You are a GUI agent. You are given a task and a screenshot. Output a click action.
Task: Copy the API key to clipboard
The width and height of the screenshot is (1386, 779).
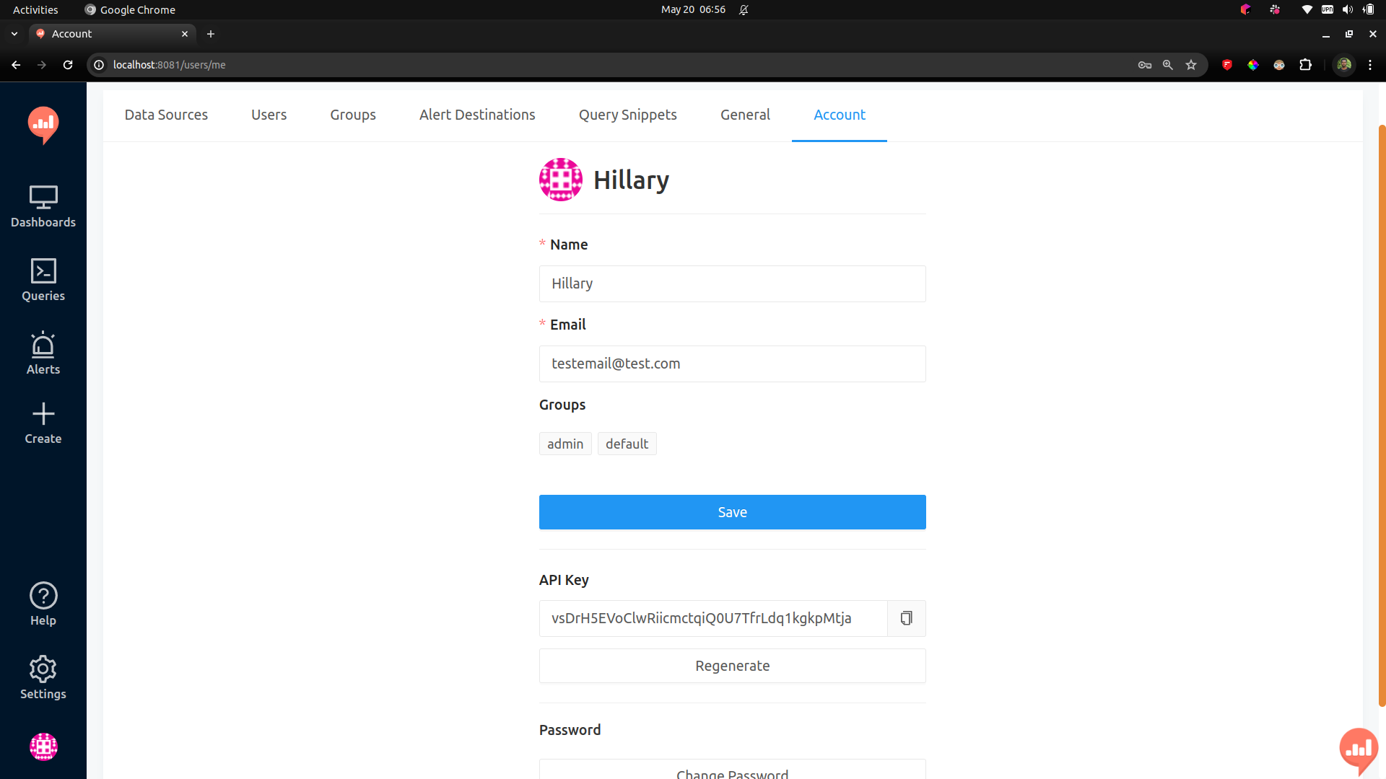pos(906,618)
